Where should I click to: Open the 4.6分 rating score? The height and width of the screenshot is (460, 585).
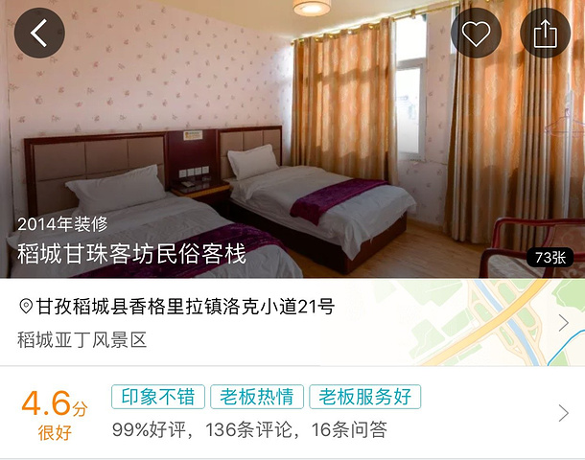tap(55, 403)
